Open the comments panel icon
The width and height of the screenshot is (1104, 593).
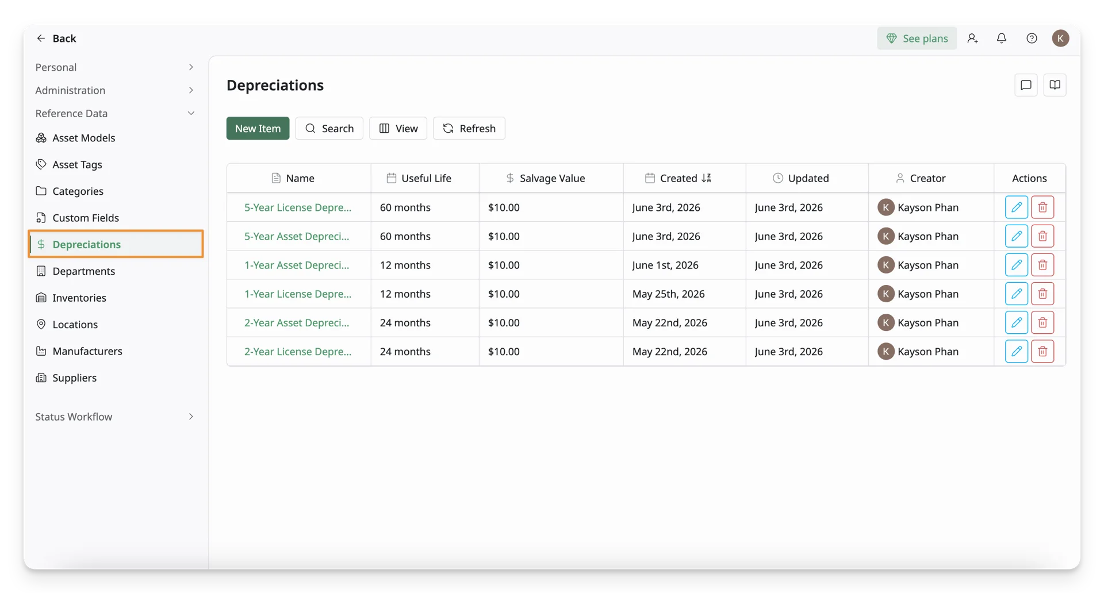1026,85
